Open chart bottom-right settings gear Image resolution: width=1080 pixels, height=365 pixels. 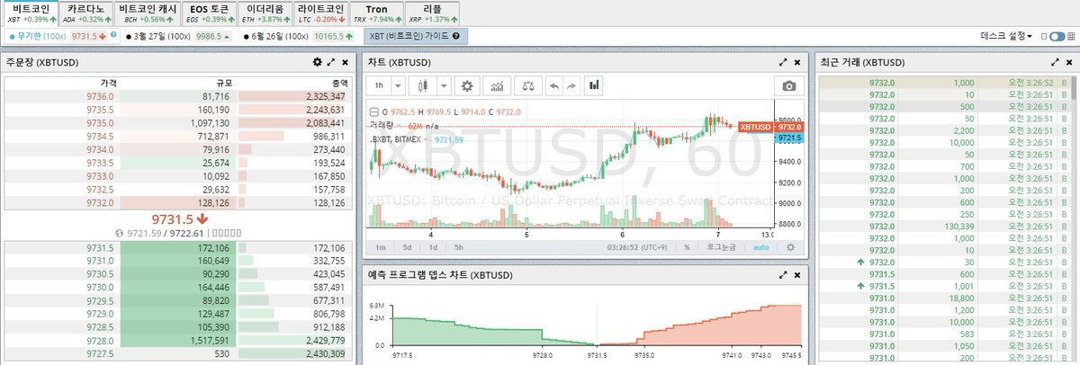[x=790, y=246]
